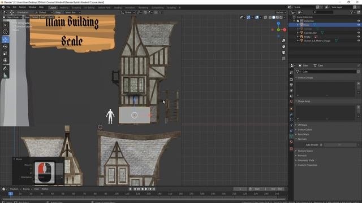Viewport: 362px width, 203px height.
Task: Open Output properties tab
Action: coord(291,85)
